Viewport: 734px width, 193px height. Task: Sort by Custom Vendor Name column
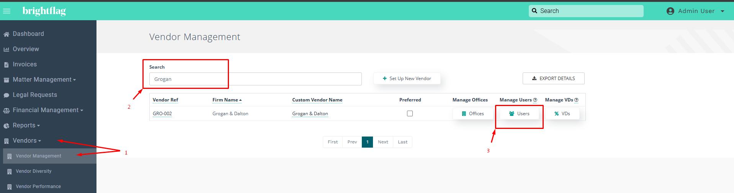point(317,100)
